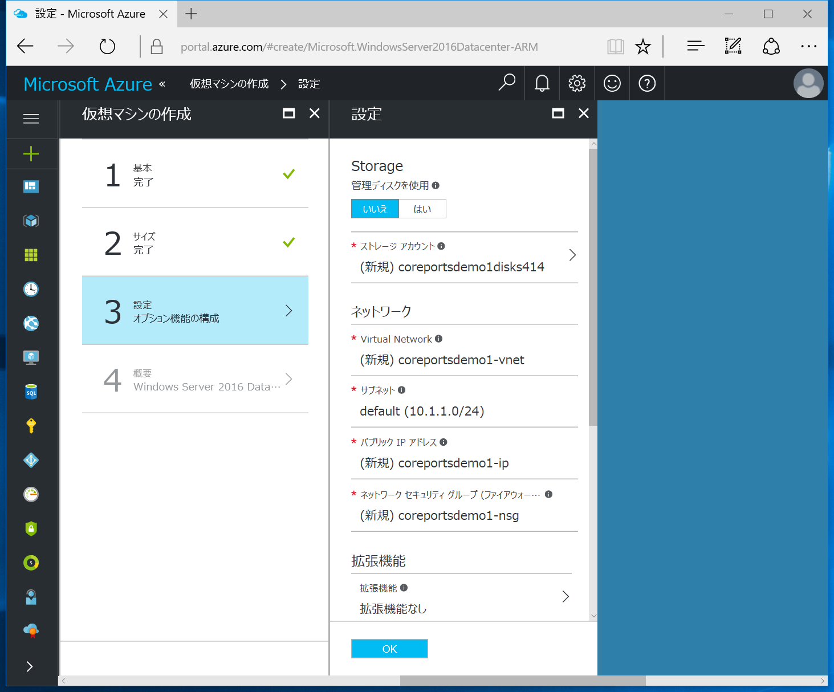Open サブネット default (10.1.1.0/24) setting
Viewport: 834px width, 692px height.
coord(465,401)
